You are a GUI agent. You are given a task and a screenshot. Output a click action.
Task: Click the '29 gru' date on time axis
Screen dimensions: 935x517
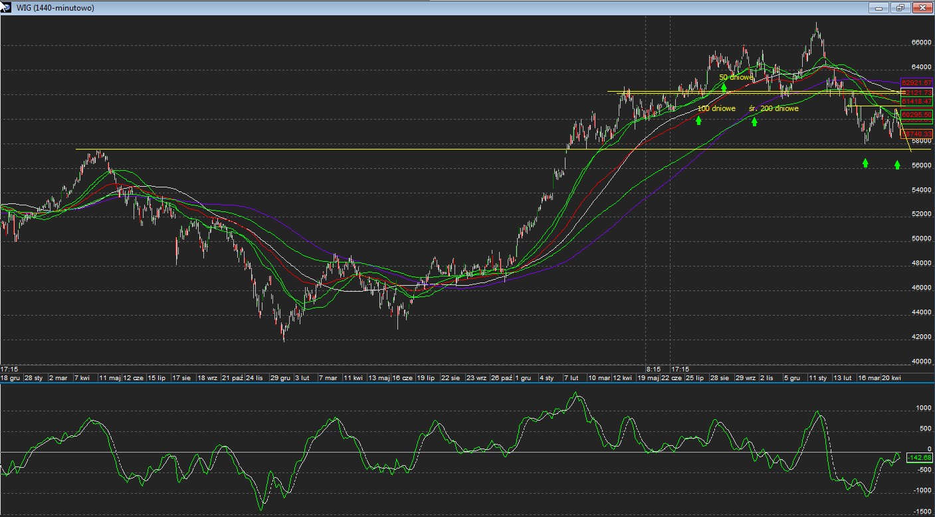coord(280,378)
